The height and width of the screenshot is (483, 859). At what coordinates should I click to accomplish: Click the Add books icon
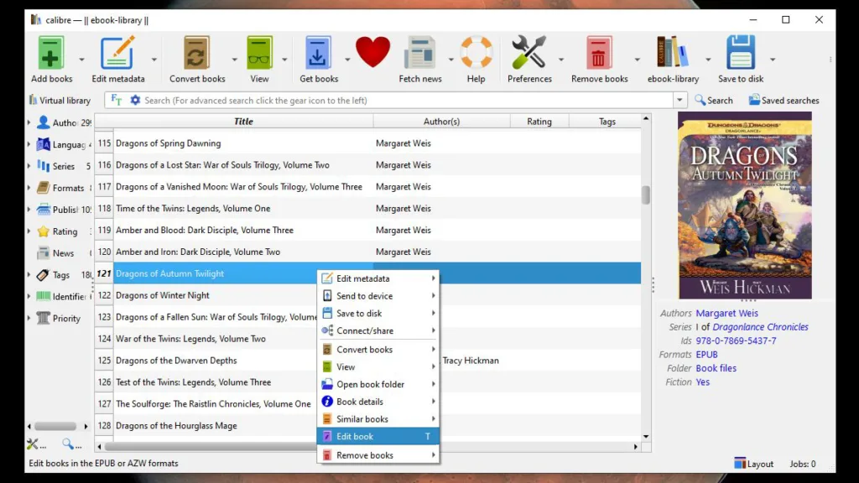pos(50,52)
